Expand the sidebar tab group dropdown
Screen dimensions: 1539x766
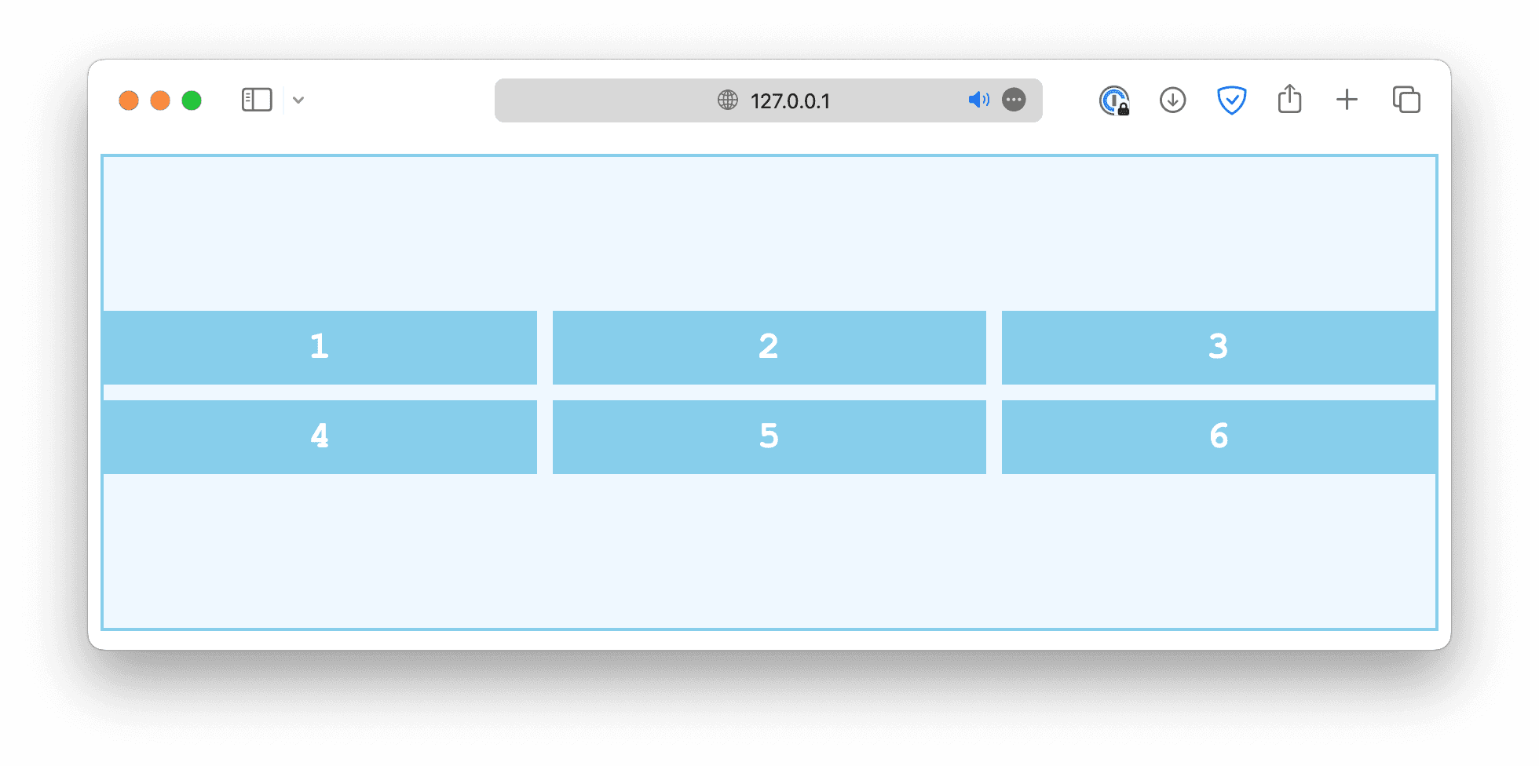pyautogui.click(x=298, y=100)
